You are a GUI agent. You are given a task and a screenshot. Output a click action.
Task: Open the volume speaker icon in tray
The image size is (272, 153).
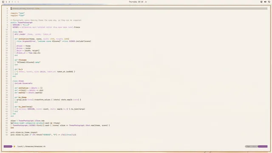[x=265, y=2]
